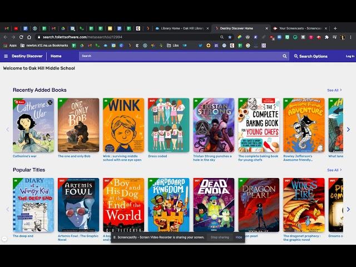Click in the Destiny Discover search field
This screenshot has height=267, width=356.
click(178, 56)
